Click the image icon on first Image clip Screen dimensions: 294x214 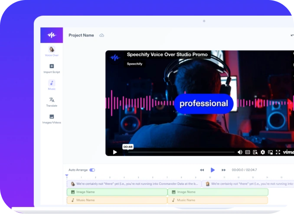tap(73, 192)
